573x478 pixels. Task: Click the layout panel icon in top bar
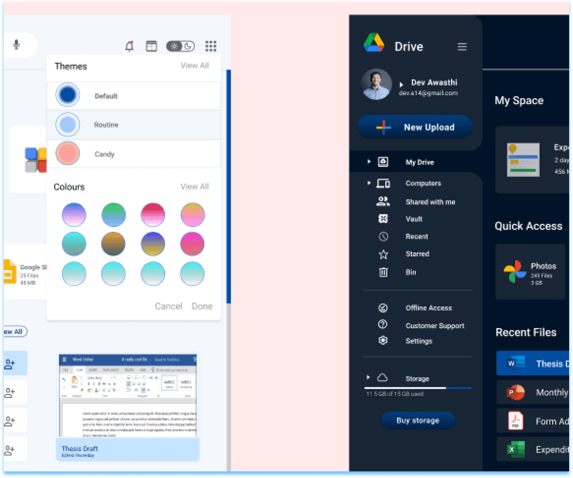tap(151, 46)
